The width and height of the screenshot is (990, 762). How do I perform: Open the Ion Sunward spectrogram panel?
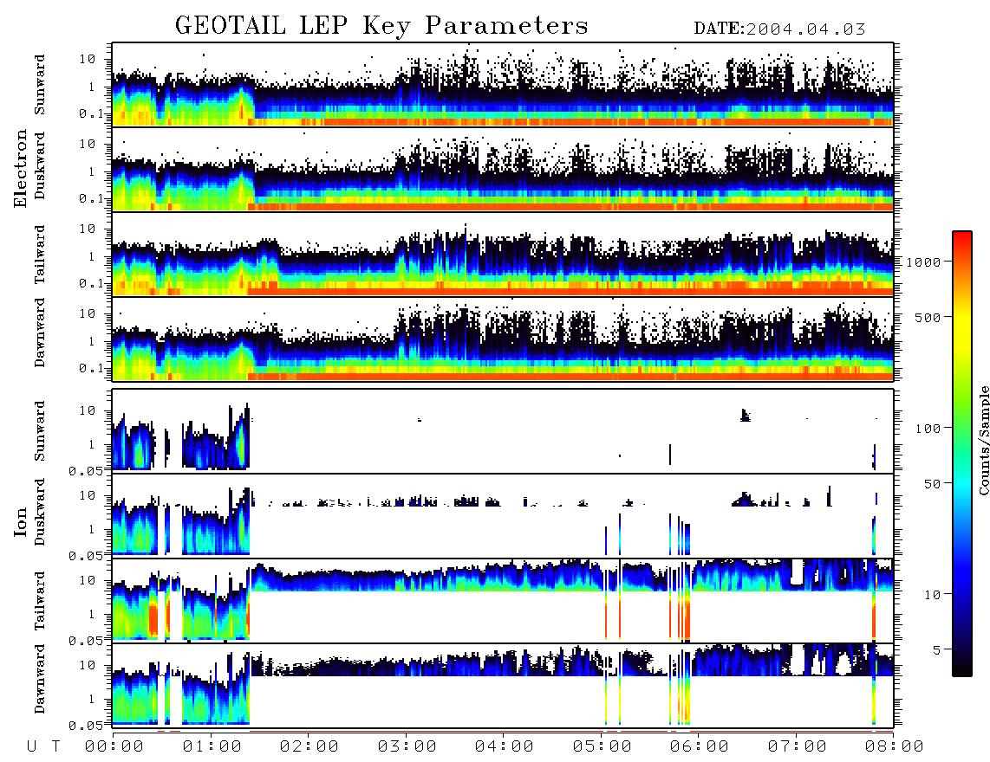pos(503,431)
